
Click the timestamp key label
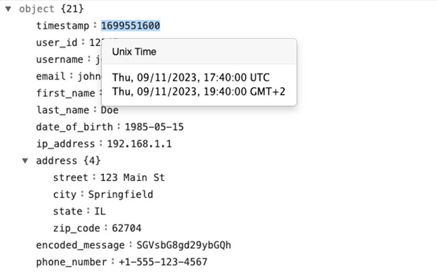pyautogui.click(x=63, y=26)
